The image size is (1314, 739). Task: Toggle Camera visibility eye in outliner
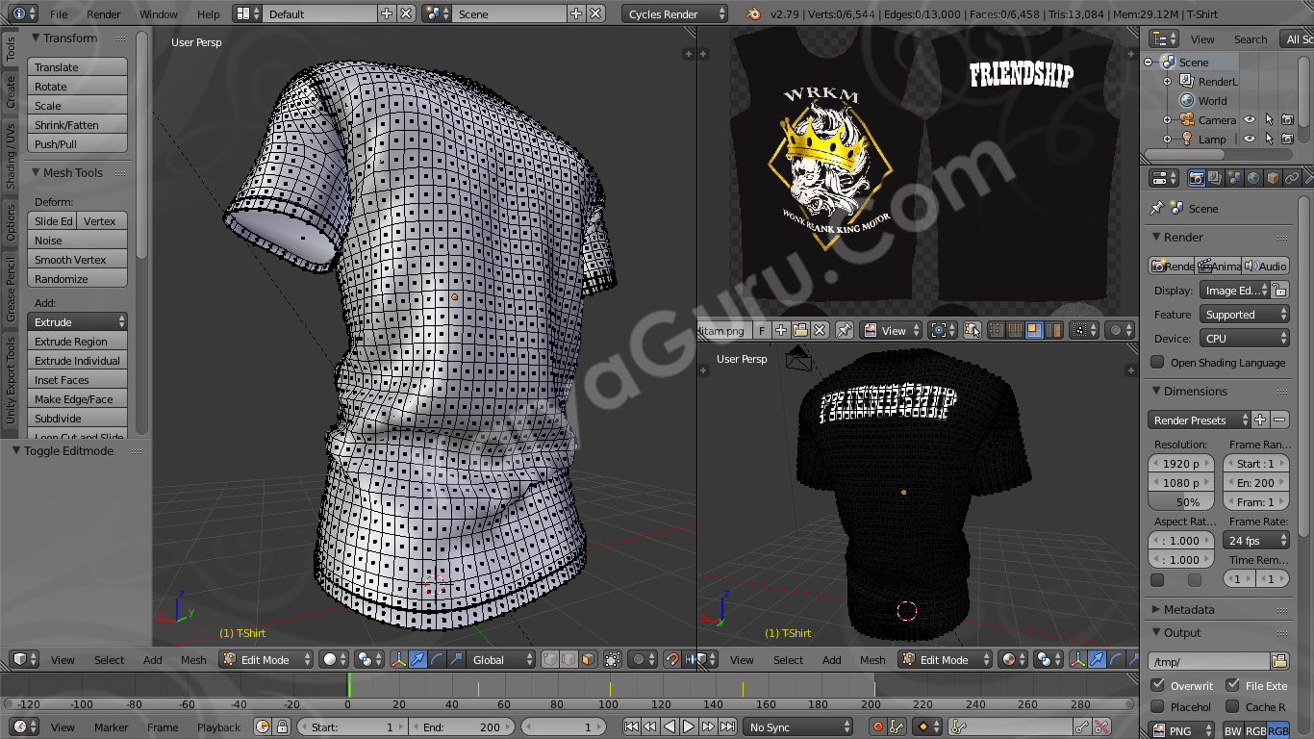[x=1250, y=120]
